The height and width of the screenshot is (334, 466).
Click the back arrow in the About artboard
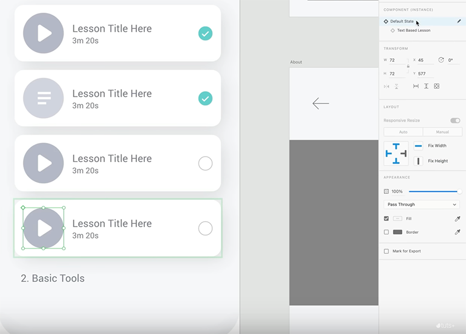321,103
